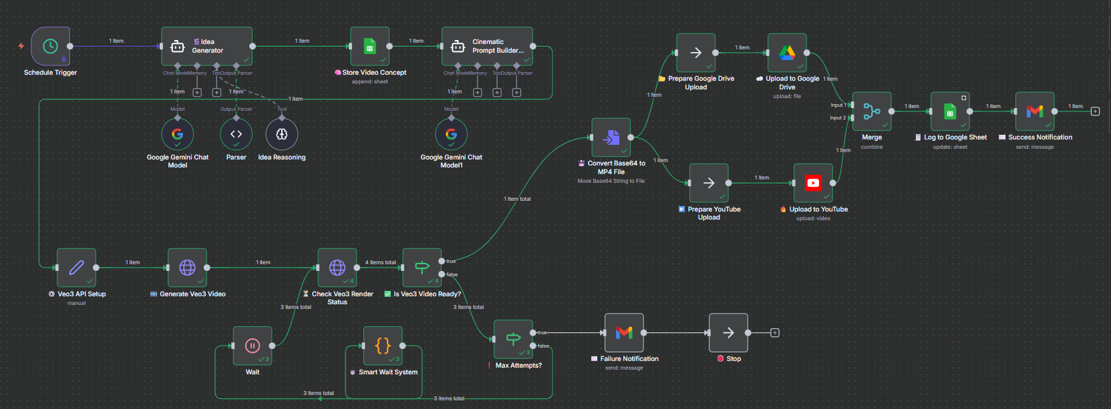Select the Log to Google Sheet node
The image size is (1111, 409).
coord(951,111)
